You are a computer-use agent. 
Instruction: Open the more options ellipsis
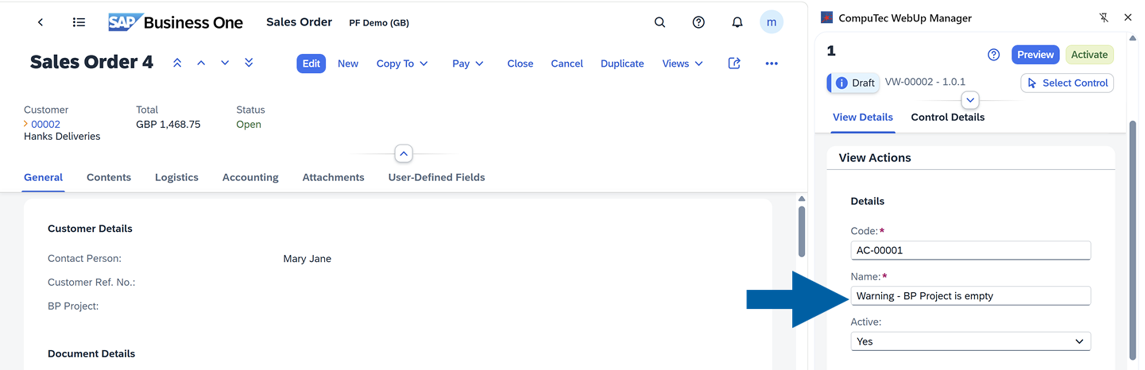tap(771, 64)
